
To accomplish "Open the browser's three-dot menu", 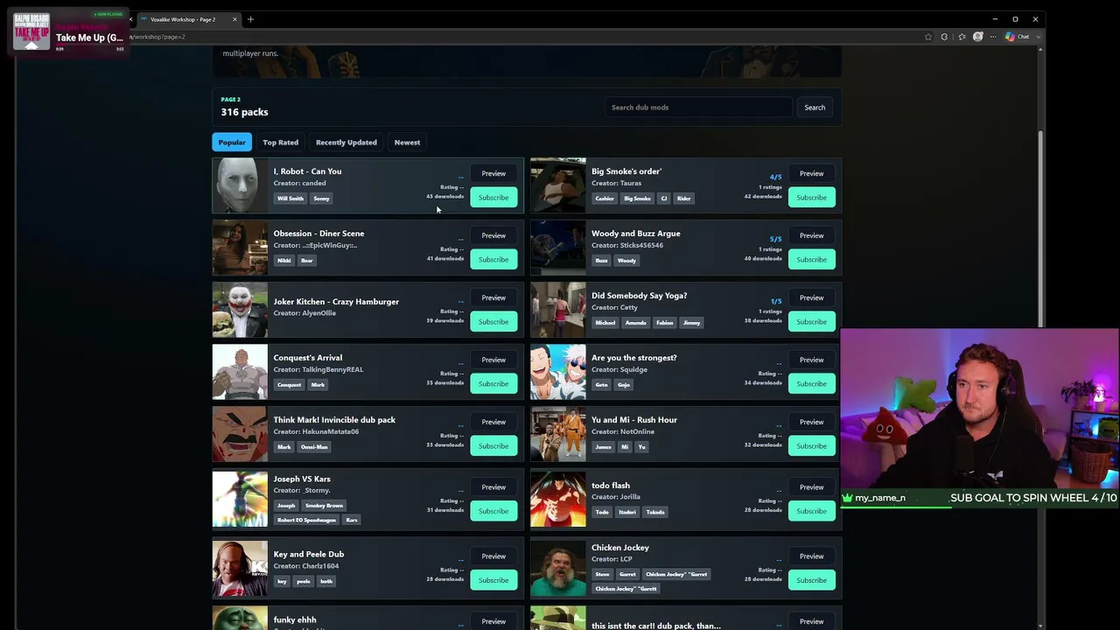I will [x=993, y=37].
